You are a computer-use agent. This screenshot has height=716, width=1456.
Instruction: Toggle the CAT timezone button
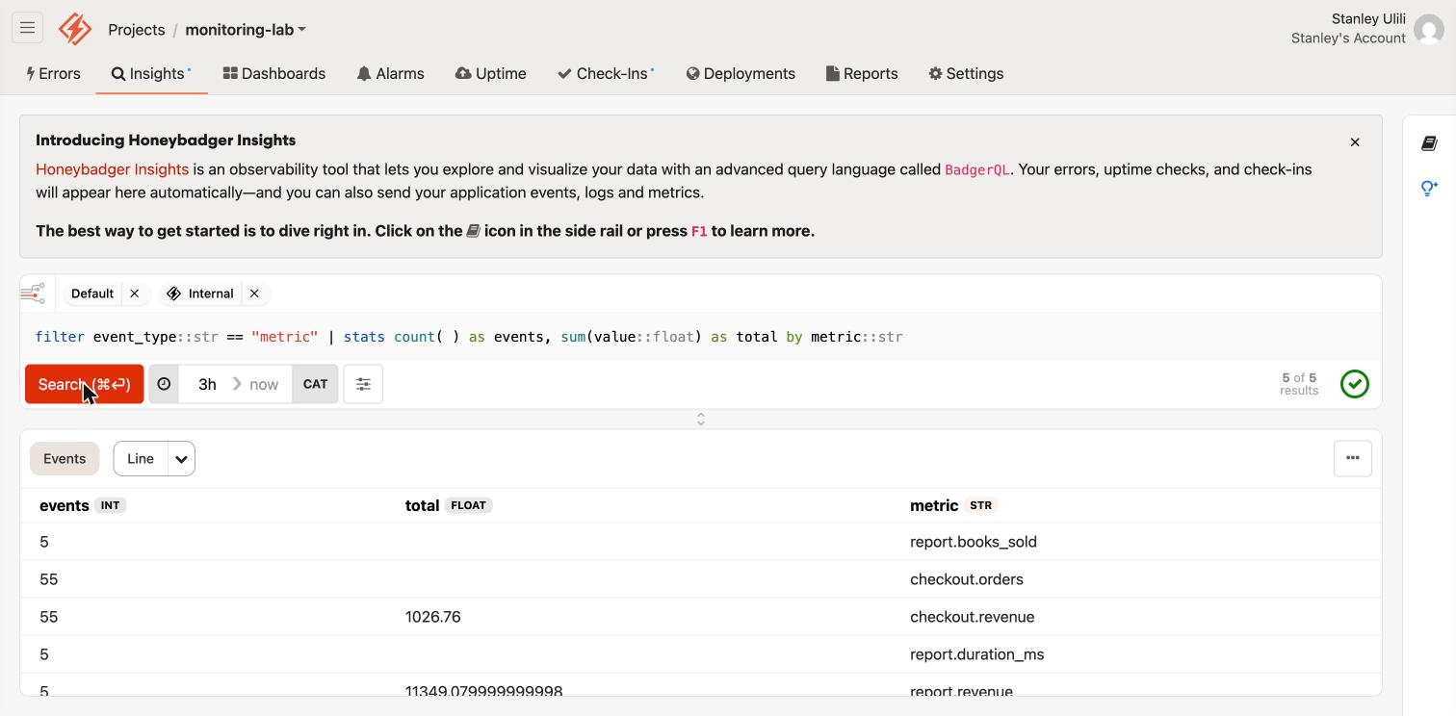(316, 384)
